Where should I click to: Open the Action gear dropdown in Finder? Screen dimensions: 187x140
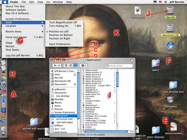[83, 65]
